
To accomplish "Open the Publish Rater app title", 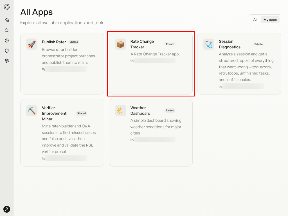I will pos(54,42).
